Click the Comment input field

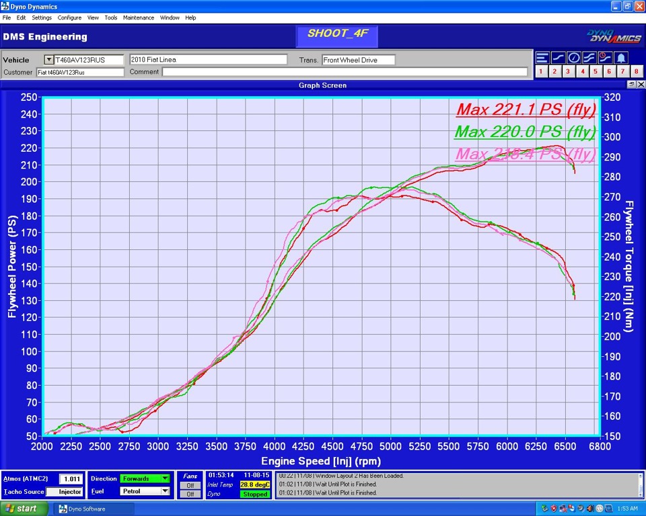(345, 72)
